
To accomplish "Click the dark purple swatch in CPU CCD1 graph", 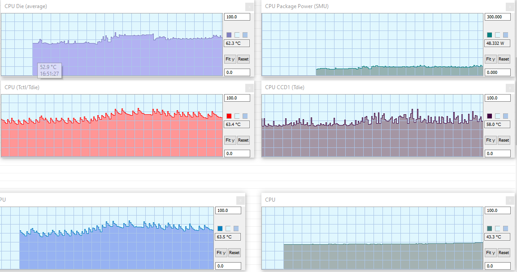I will [489, 116].
